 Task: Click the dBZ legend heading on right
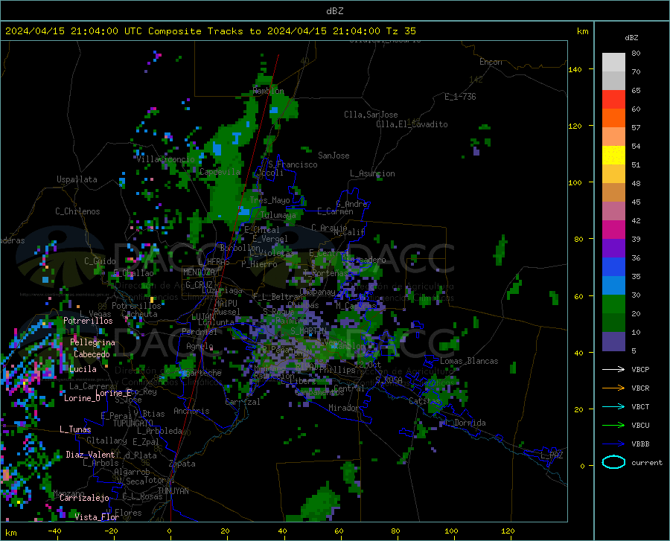631,37
